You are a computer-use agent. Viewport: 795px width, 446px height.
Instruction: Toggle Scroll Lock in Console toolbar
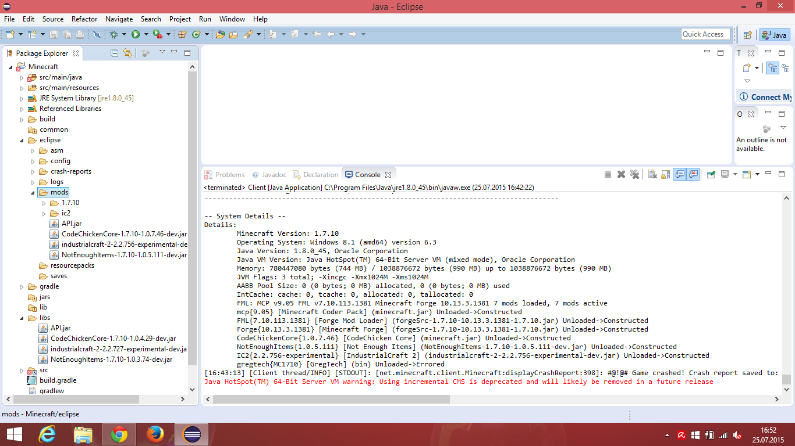coord(665,174)
